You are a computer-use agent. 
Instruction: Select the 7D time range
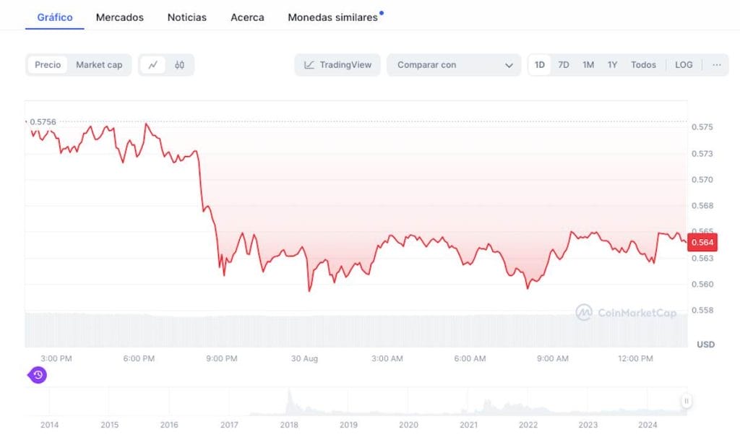(564, 65)
